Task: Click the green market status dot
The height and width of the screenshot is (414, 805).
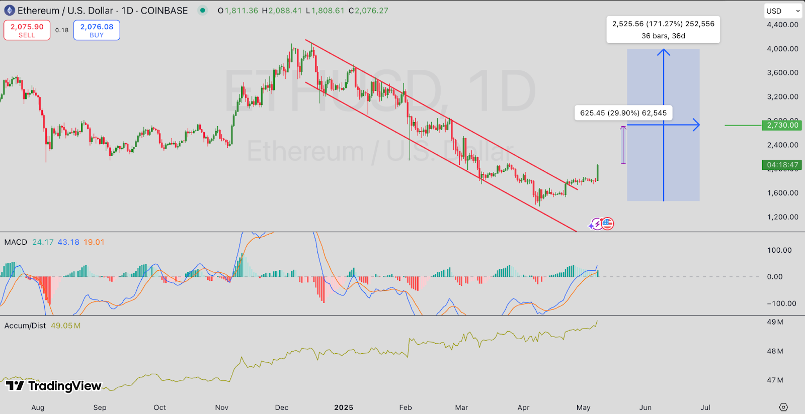Action: pos(202,11)
